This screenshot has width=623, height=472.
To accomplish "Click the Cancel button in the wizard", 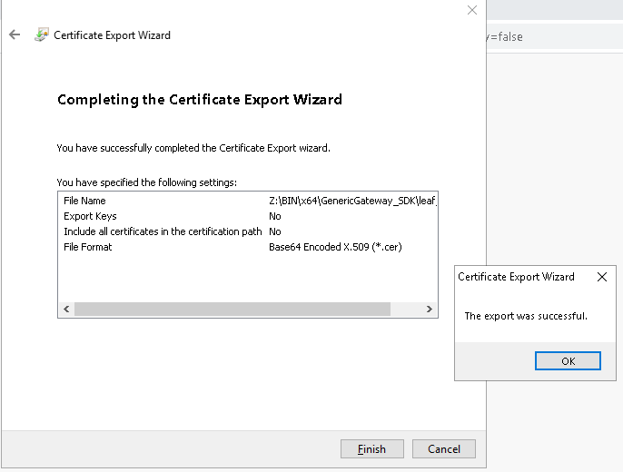I will pos(443,449).
